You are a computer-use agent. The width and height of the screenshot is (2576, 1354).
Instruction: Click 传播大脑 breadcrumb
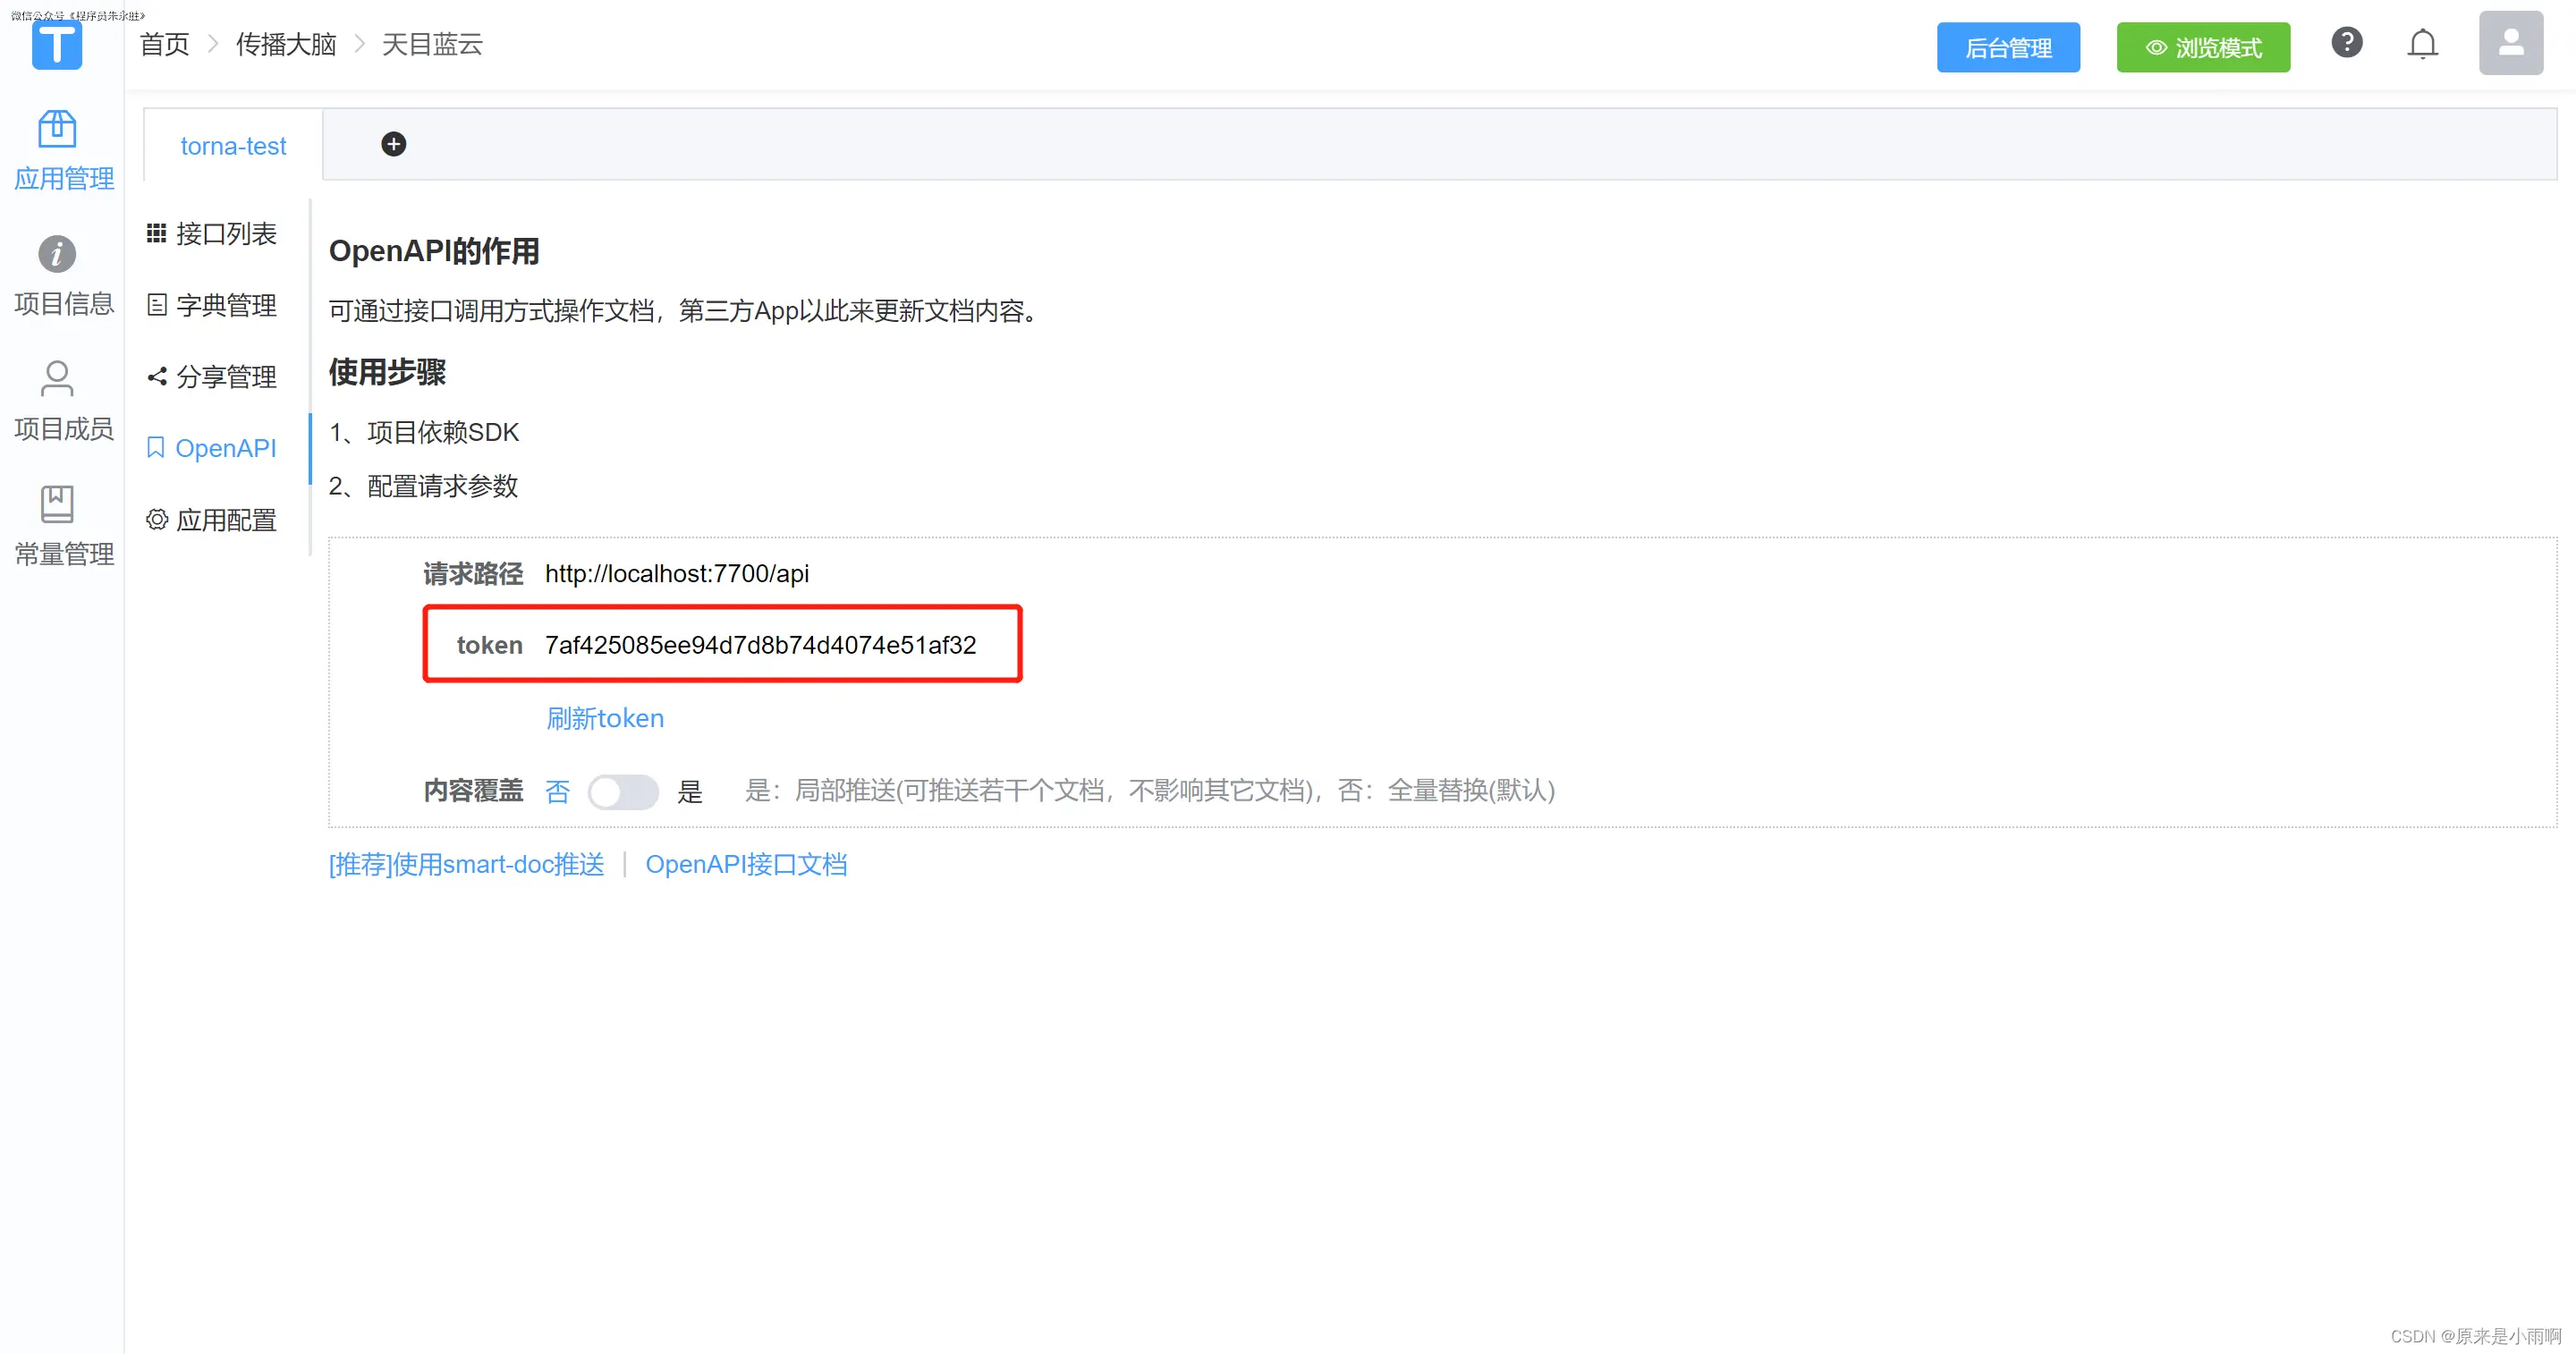(x=286, y=44)
